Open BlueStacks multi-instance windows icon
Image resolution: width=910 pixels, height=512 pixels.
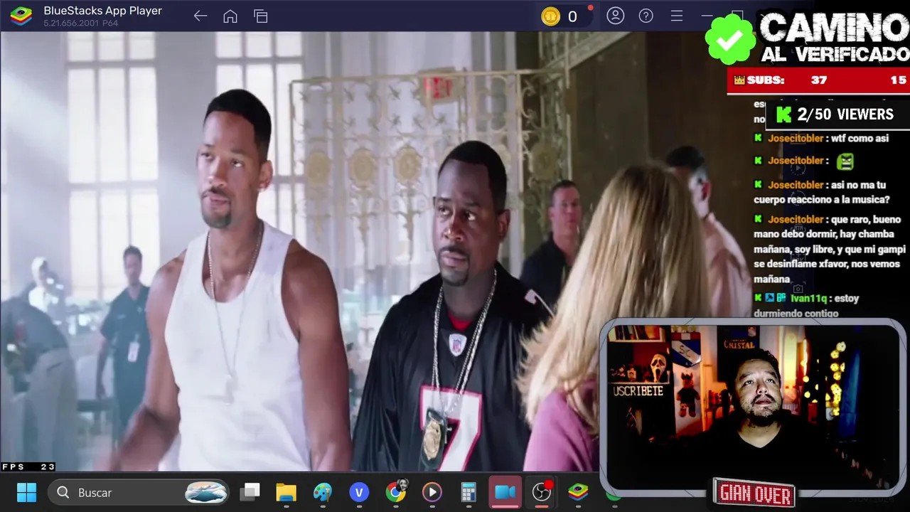261,16
